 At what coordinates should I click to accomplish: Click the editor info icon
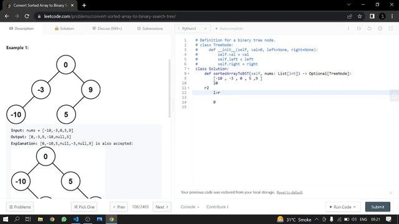click(348, 29)
